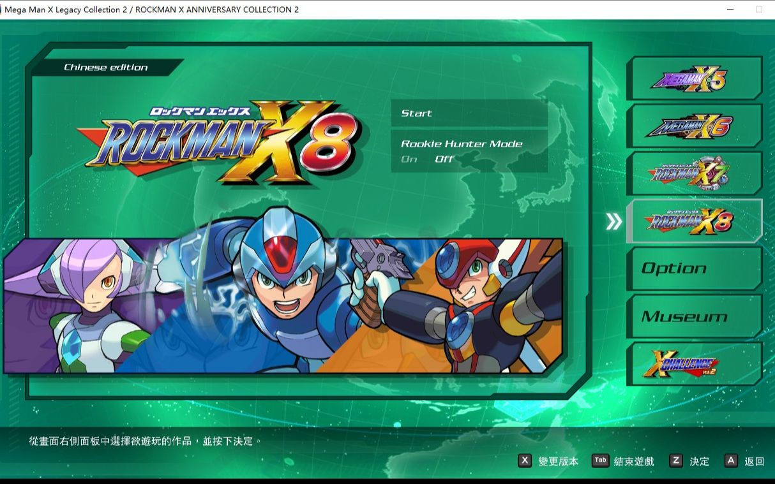Image resolution: width=775 pixels, height=484 pixels.
Task: Click the 決定 label
Action: tap(700, 461)
